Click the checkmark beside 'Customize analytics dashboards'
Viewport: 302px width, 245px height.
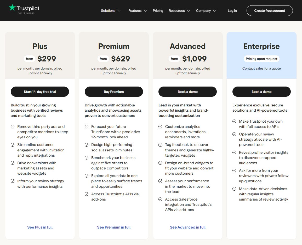[160, 127]
